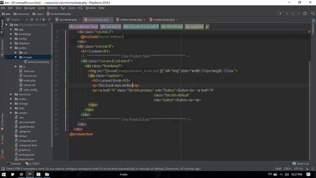Screen dimensions: 316x178
Task: Click the tool window quick-access icon in status bar corner
Action: click(3, 169)
